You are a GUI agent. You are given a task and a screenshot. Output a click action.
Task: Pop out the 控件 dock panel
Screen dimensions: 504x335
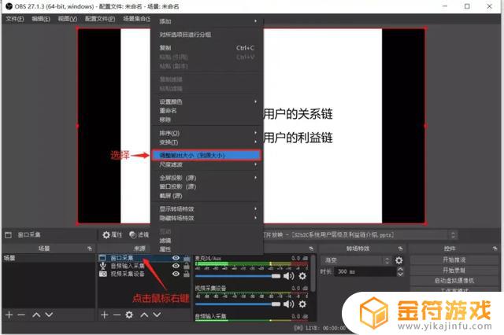coord(495,248)
